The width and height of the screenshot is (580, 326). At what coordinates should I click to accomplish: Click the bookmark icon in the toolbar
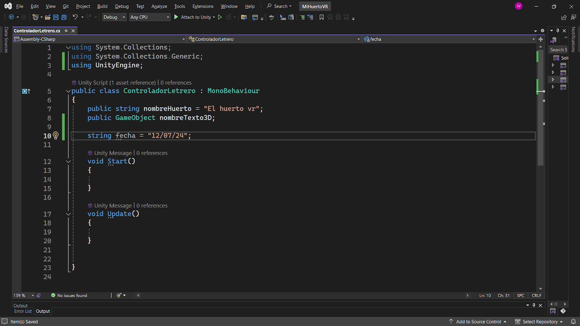pyautogui.click(x=321, y=17)
